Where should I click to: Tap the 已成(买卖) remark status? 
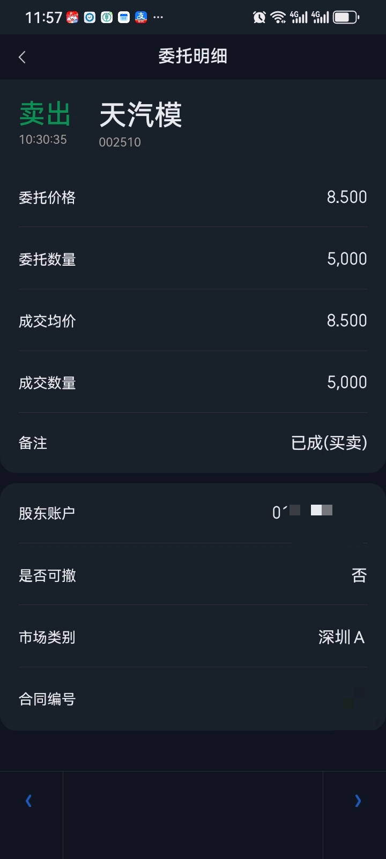(329, 443)
